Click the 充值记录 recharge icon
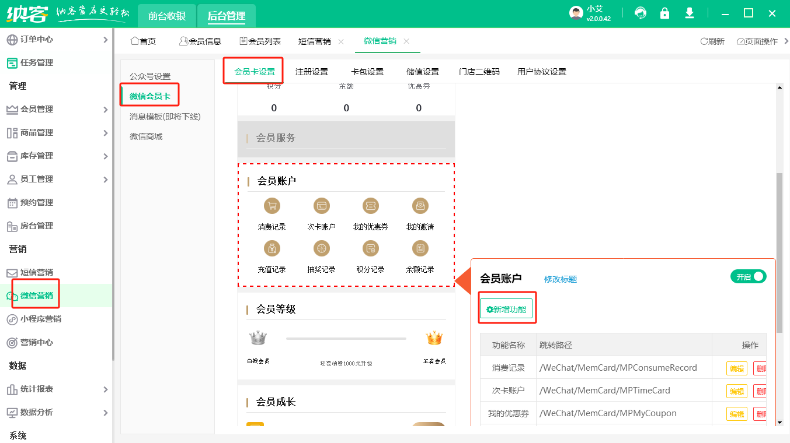This screenshot has height=443, width=790. [x=272, y=249]
